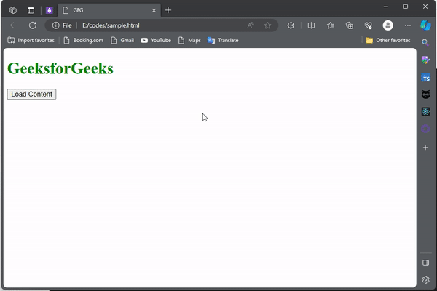Toggle split screen icon
437x291 pixels.
point(311,25)
